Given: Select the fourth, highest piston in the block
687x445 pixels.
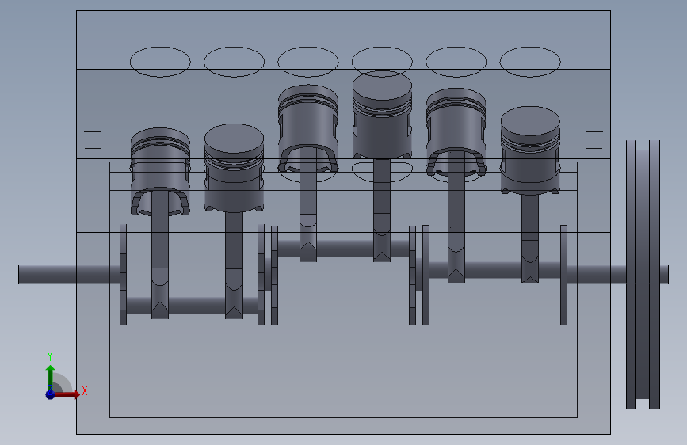Looking at the screenshot, I should tap(382, 115).
